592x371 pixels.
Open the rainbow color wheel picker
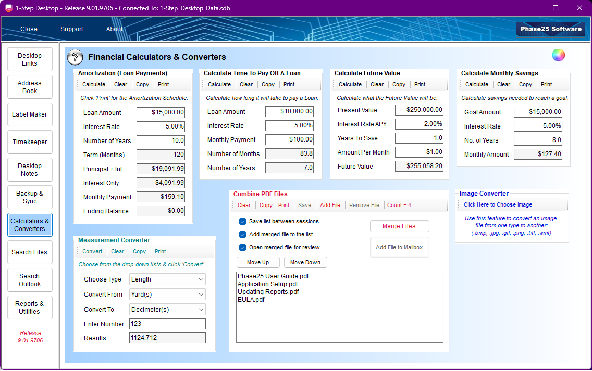(559, 55)
